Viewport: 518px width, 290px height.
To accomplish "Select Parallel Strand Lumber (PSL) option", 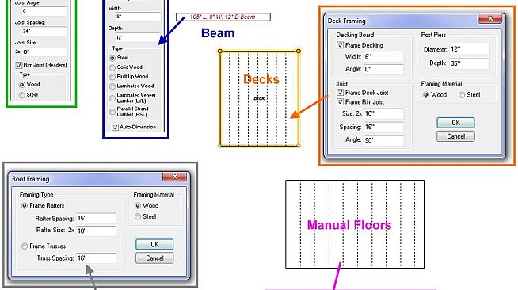I will pos(112,112).
